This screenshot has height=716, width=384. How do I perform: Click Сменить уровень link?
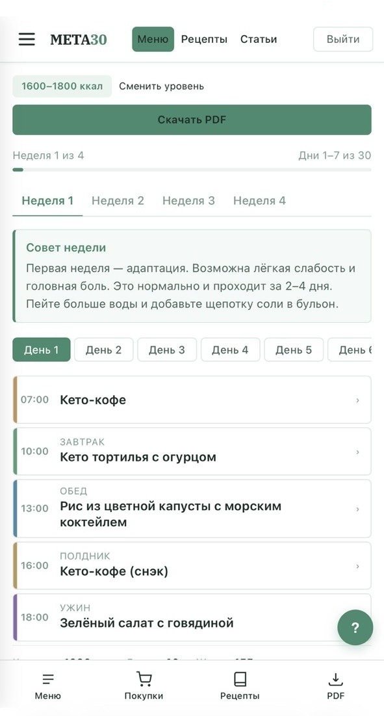coord(161,86)
